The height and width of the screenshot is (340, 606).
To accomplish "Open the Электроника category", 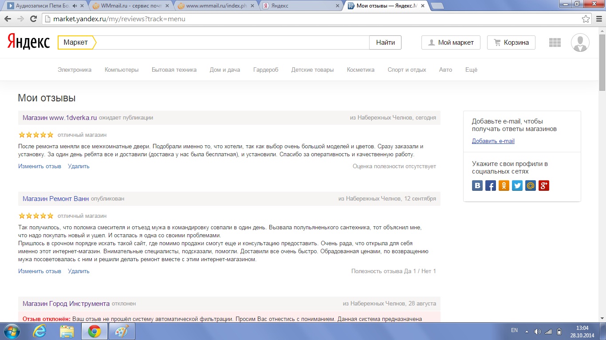I will click(x=75, y=70).
